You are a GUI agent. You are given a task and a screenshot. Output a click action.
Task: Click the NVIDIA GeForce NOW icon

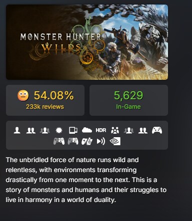(115, 141)
